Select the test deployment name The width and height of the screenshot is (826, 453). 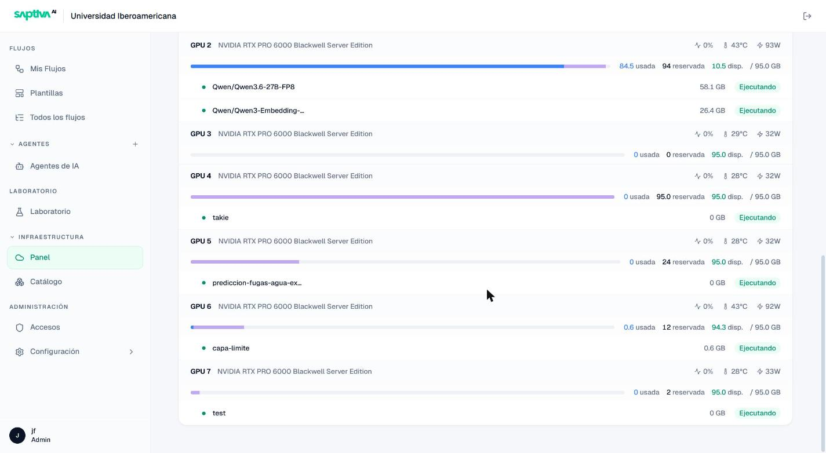click(x=219, y=414)
